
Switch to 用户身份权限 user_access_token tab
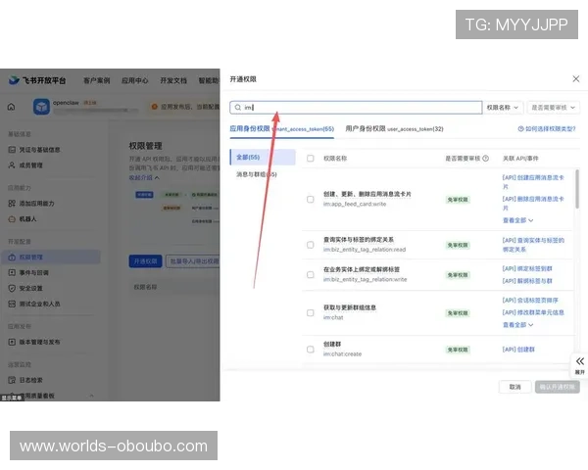[x=394, y=129]
